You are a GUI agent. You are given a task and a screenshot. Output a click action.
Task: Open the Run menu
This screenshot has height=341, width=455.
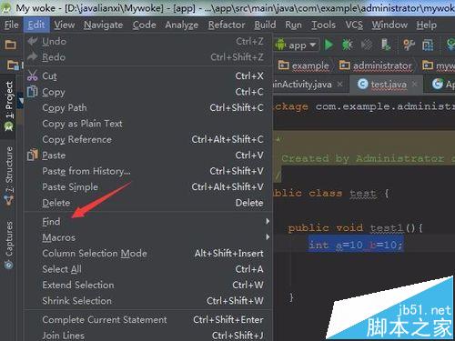[293, 25]
